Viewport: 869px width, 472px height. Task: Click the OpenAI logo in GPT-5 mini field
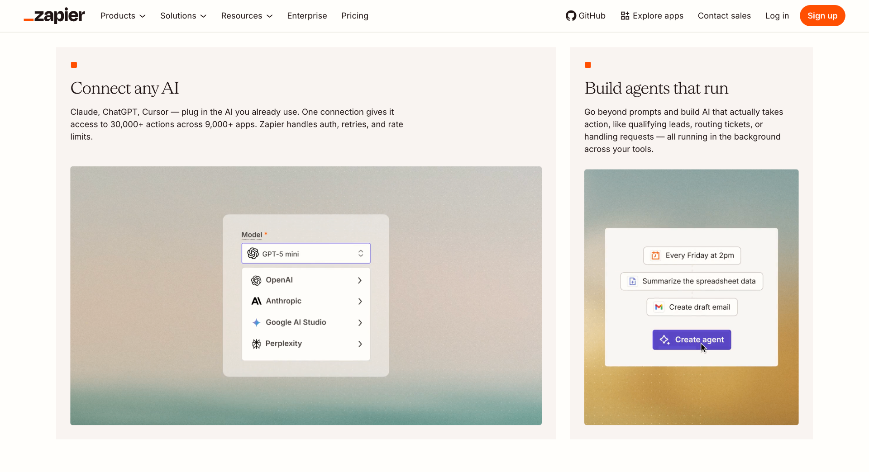tap(253, 254)
